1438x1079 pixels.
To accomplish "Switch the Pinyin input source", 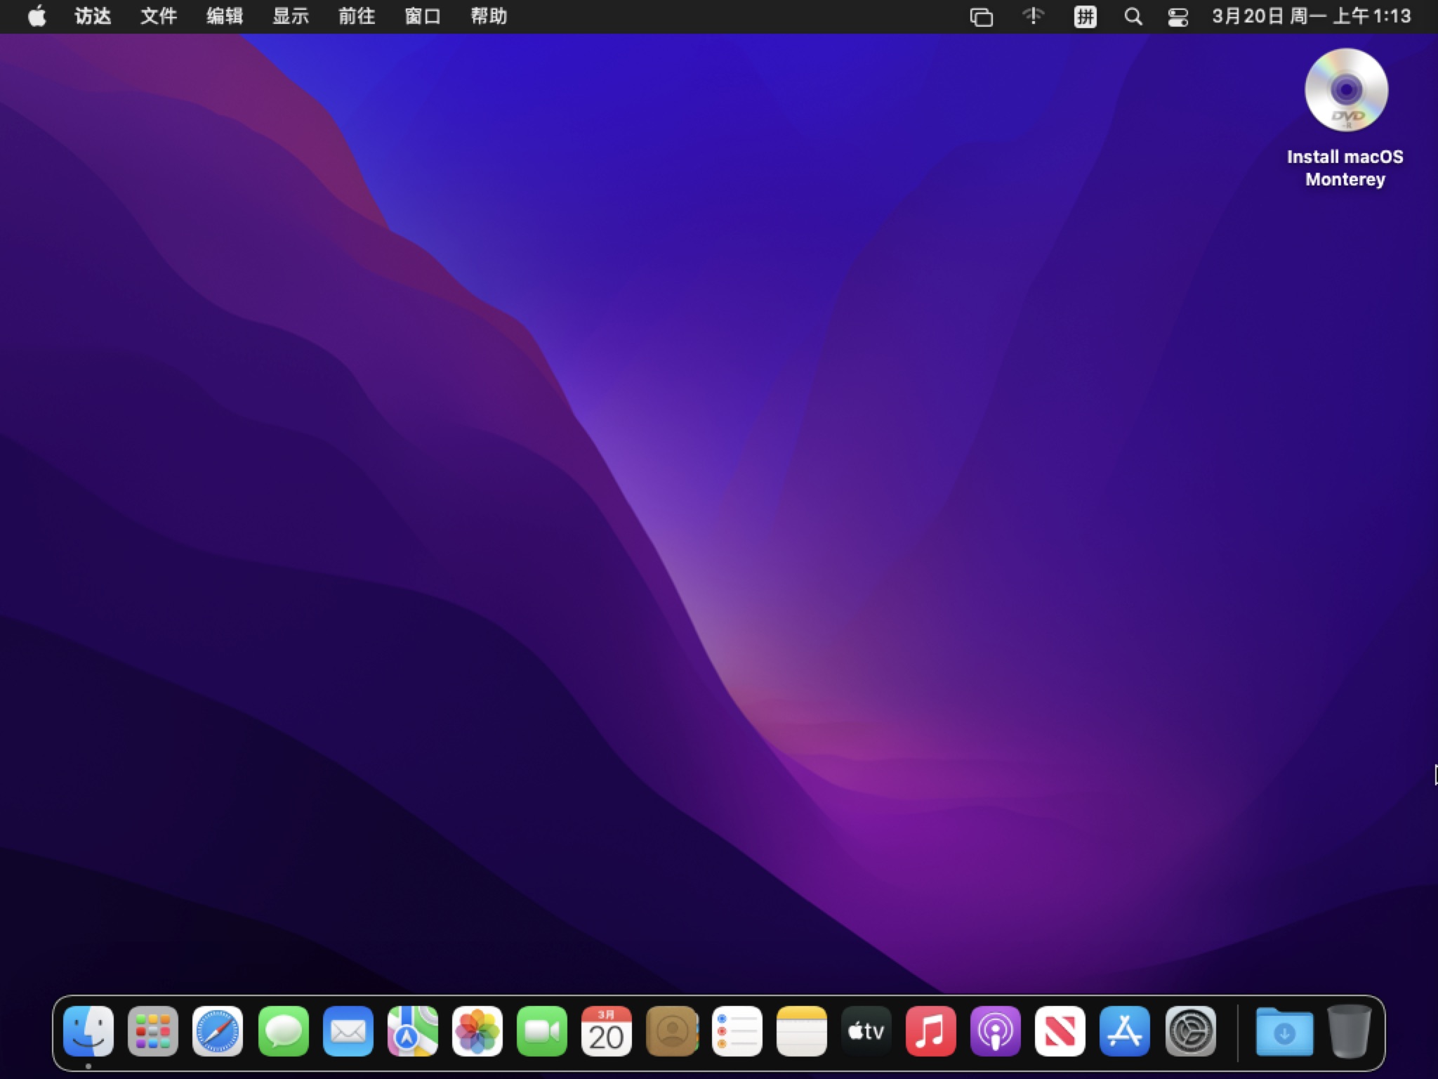I will 1085,17.
